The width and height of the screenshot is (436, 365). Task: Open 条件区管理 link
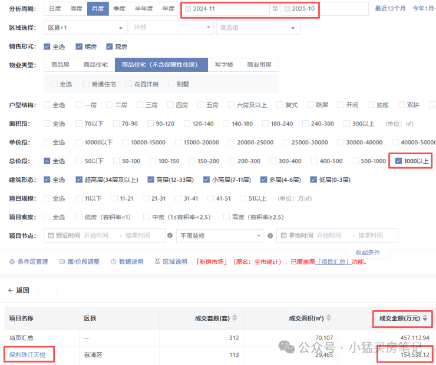33,261
